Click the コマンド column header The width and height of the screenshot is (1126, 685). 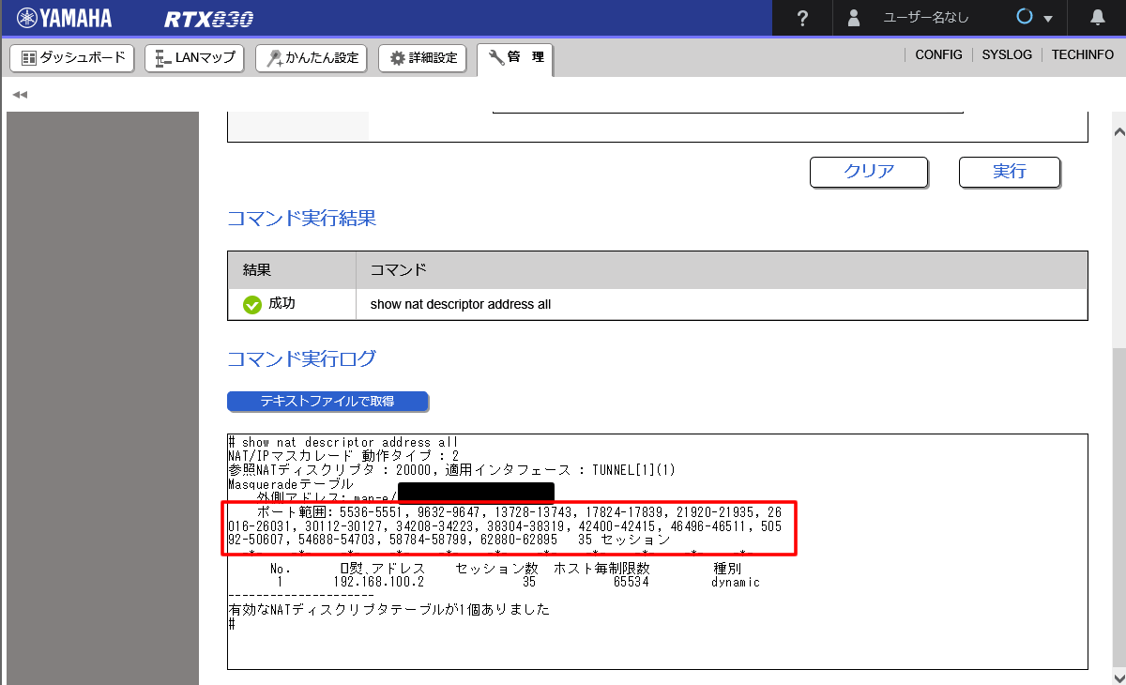722,270
